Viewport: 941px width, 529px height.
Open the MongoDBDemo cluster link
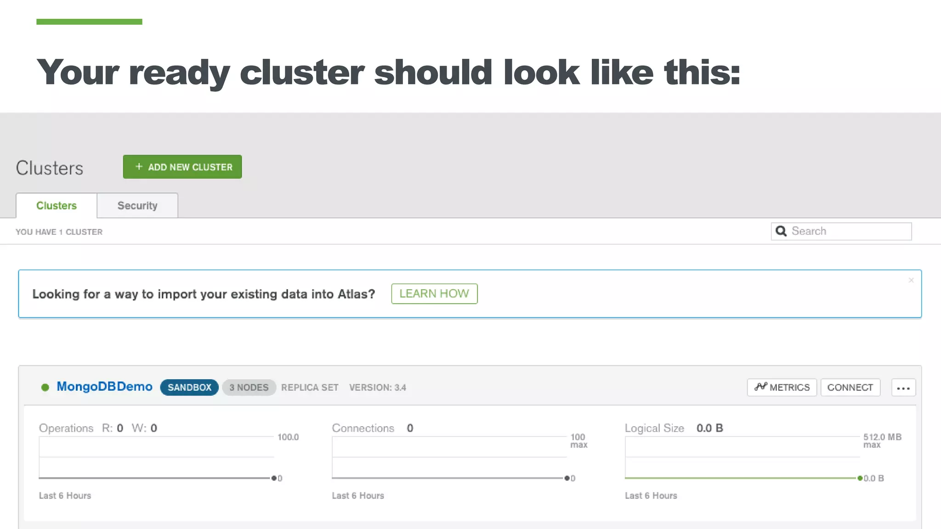(104, 387)
